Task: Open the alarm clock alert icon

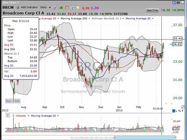Action: coord(67,7)
